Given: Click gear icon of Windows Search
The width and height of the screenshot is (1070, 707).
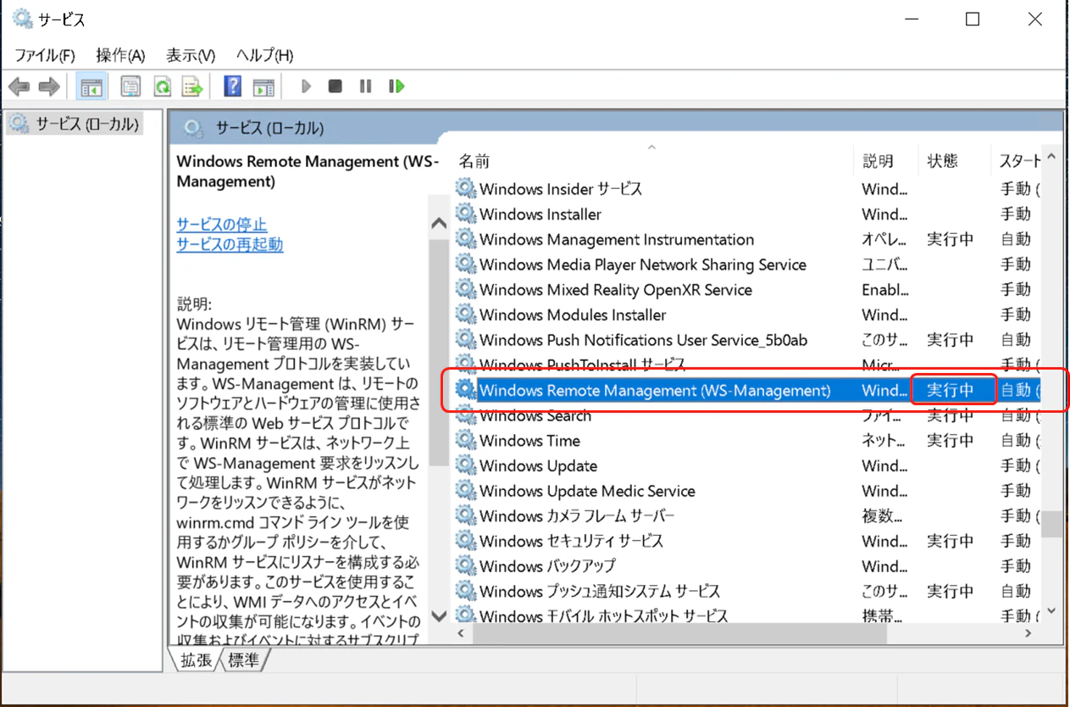Looking at the screenshot, I should [x=466, y=415].
